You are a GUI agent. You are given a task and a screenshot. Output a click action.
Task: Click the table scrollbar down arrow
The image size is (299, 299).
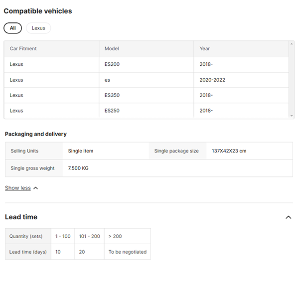coord(292,116)
